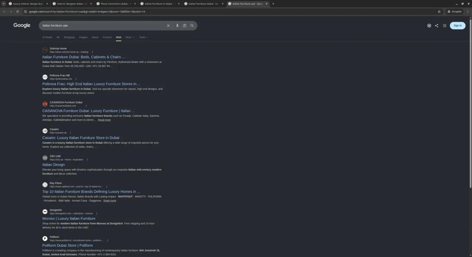Open Poliform Dubai Store link

[x=67, y=246]
